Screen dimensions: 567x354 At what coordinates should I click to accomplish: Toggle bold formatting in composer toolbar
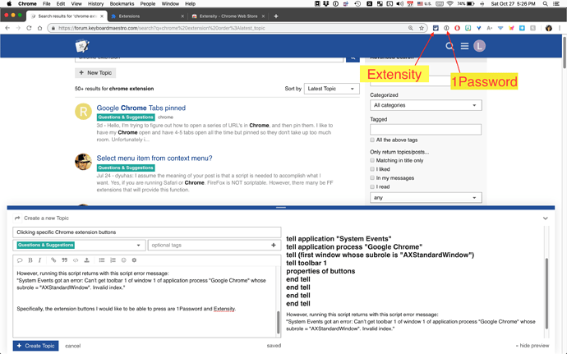pos(30,260)
